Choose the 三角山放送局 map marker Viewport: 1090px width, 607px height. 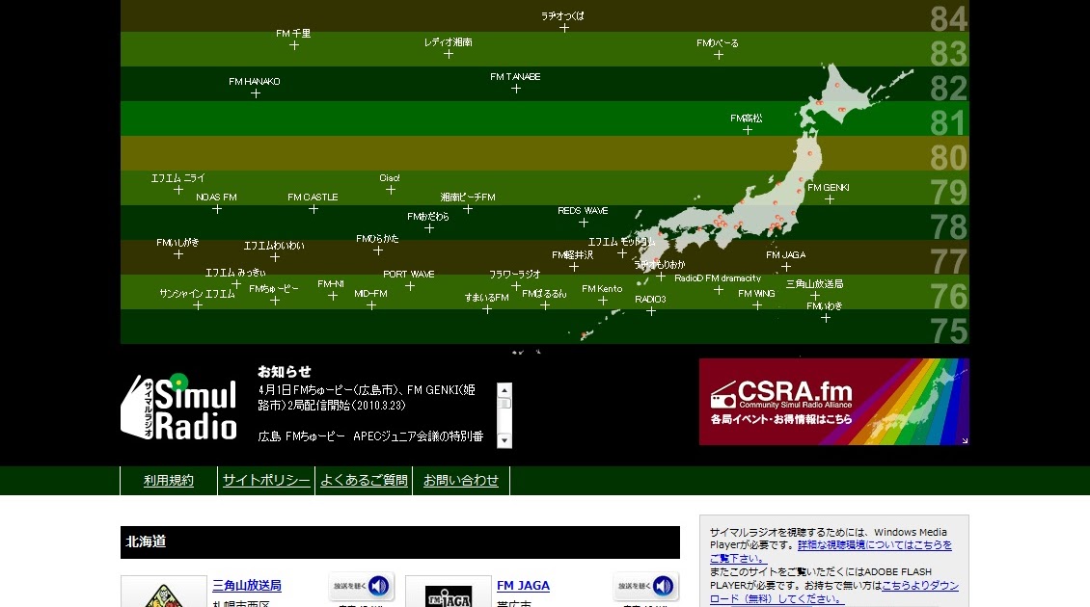(x=815, y=296)
